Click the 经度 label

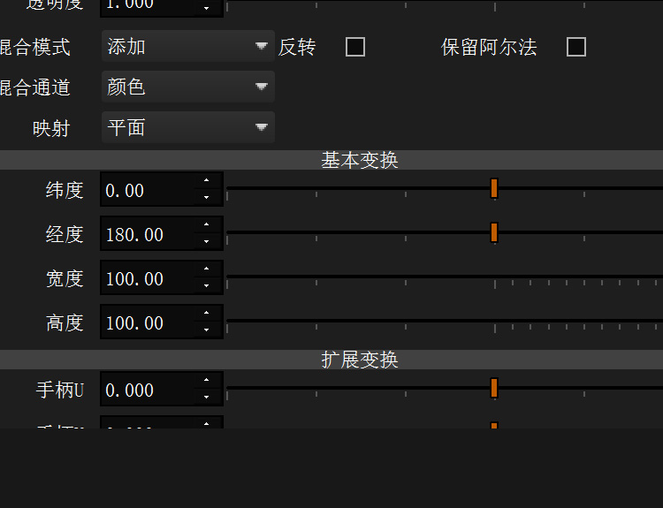(x=65, y=234)
